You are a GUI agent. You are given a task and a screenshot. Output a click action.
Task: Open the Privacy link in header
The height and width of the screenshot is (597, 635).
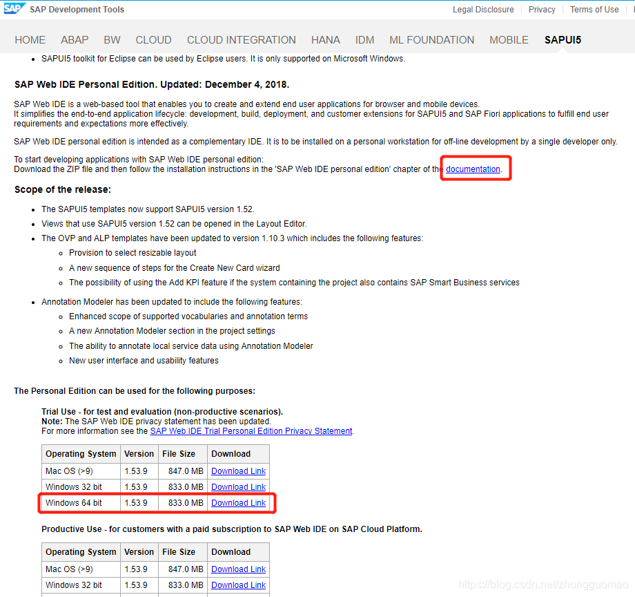(542, 9)
